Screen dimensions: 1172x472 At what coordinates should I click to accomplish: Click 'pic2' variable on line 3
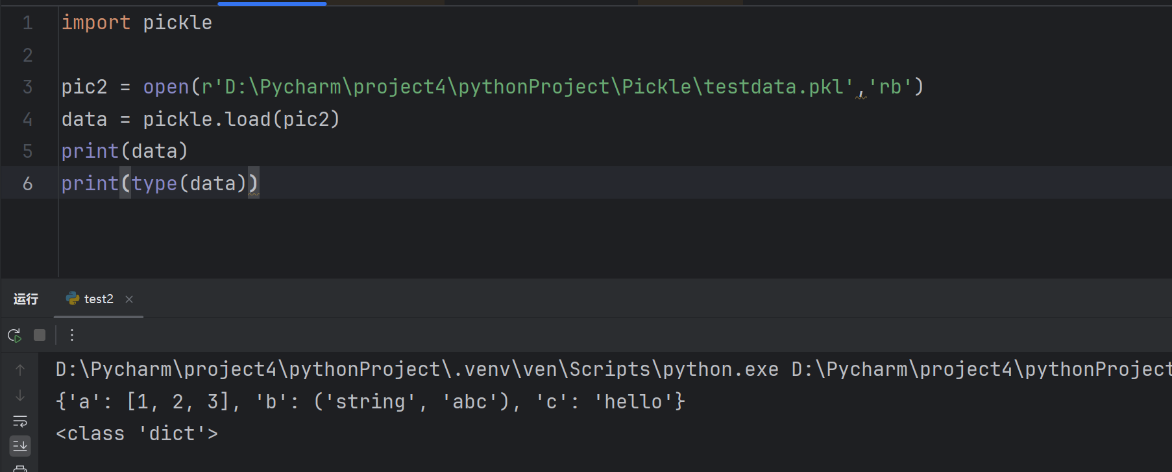[84, 87]
